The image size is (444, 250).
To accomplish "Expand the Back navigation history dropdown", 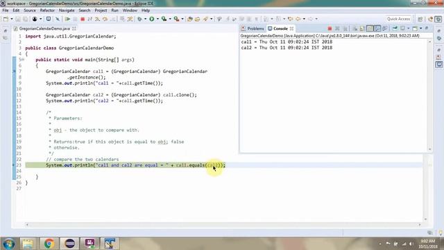I will click(x=304, y=19).
